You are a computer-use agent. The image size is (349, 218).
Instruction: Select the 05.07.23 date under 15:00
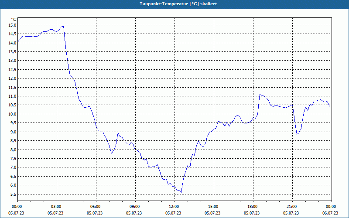(212, 213)
